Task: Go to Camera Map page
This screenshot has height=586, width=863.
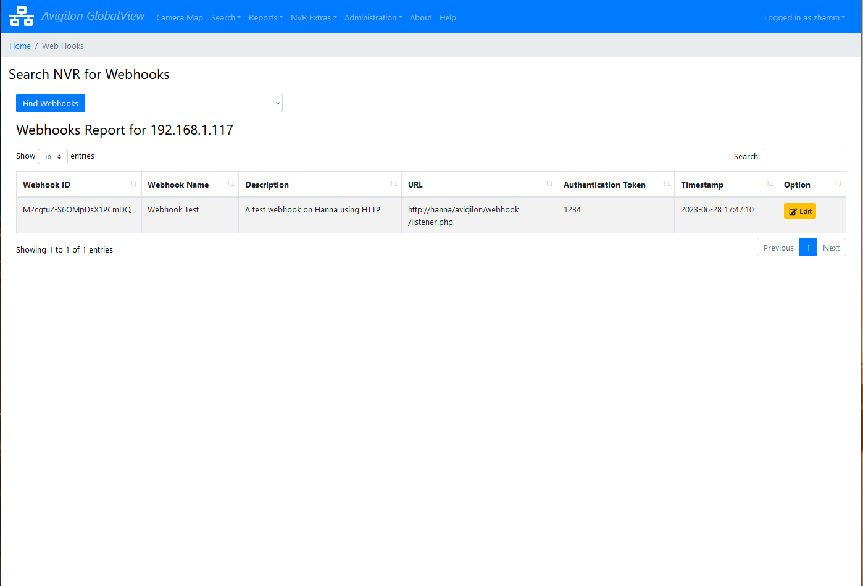Action: point(180,17)
